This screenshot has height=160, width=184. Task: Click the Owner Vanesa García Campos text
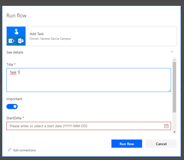tap(50, 39)
